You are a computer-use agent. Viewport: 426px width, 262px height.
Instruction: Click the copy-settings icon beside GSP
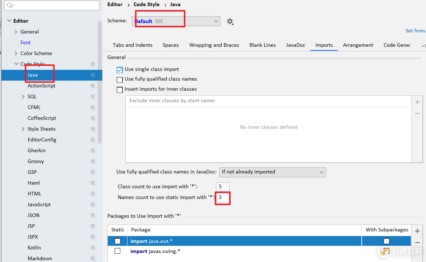[93, 172]
